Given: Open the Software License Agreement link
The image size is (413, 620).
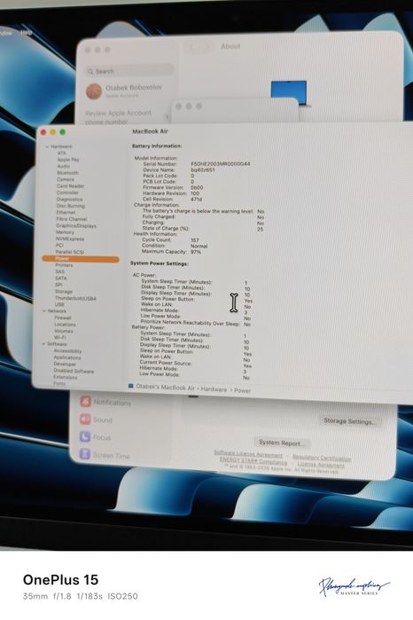Looking at the screenshot, I should (248, 454).
